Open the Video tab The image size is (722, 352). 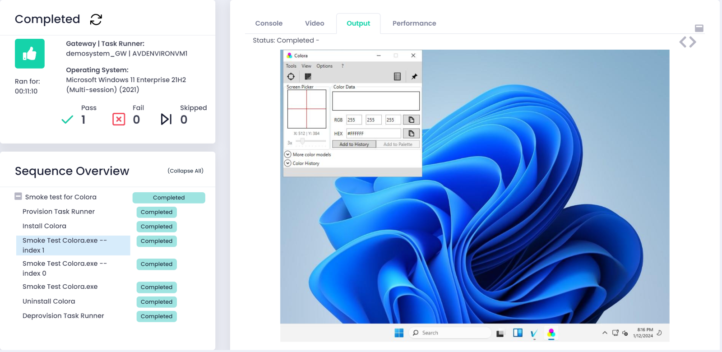315,23
